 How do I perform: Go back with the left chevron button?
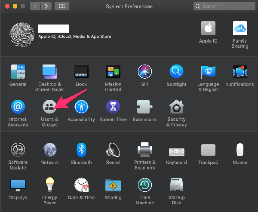[35, 6]
